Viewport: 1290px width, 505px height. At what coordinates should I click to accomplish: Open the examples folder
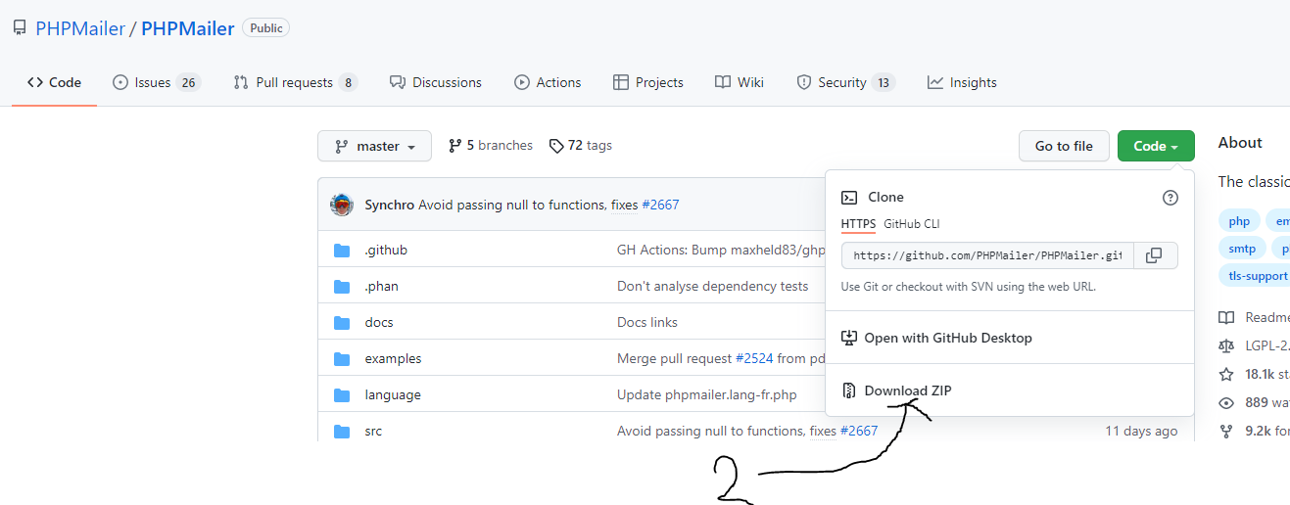pos(394,358)
